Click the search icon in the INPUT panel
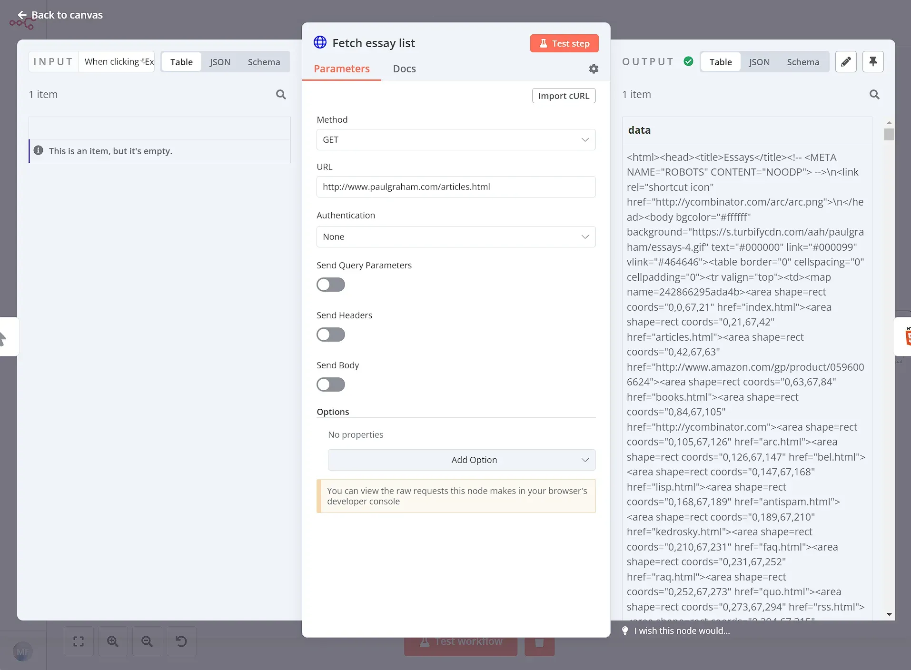This screenshot has height=670, width=911. pyautogui.click(x=281, y=94)
